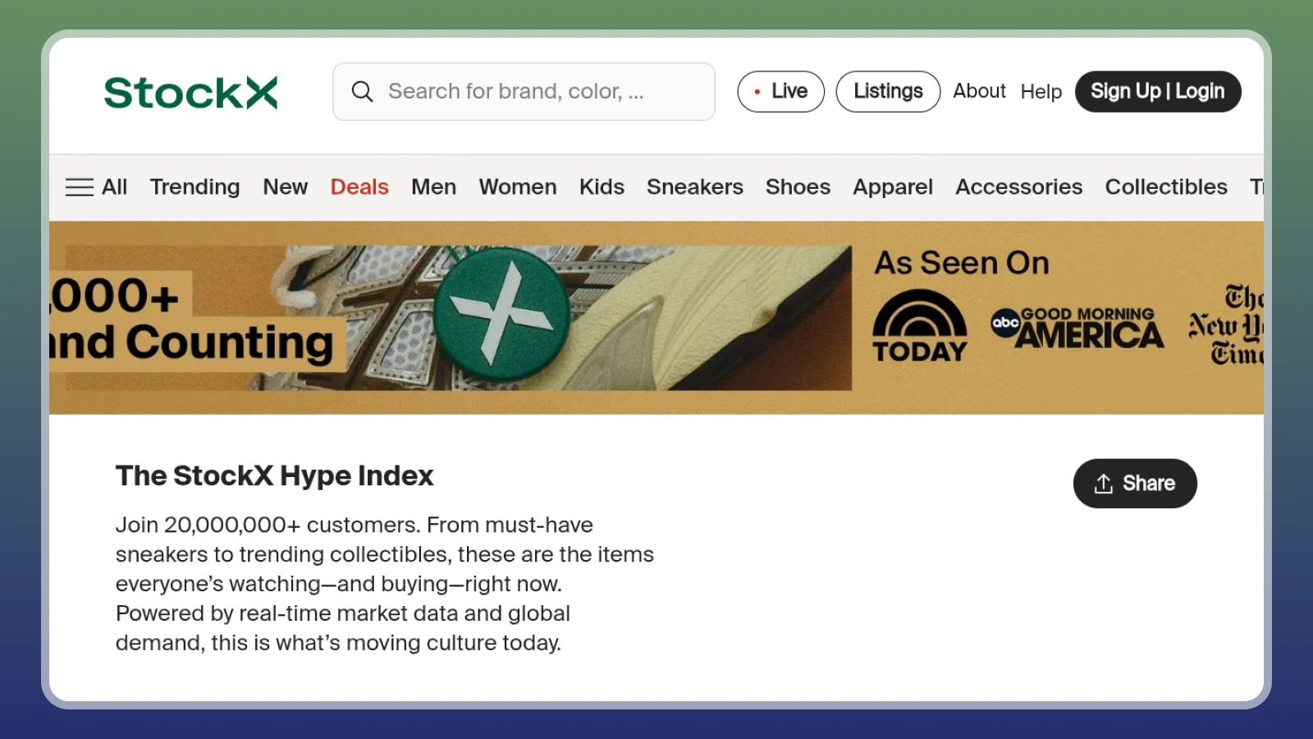Select the Women category

point(518,187)
